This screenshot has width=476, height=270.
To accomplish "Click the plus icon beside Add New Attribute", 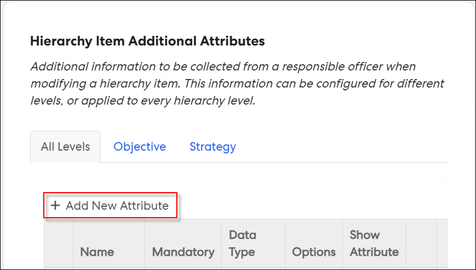I will click(55, 205).
